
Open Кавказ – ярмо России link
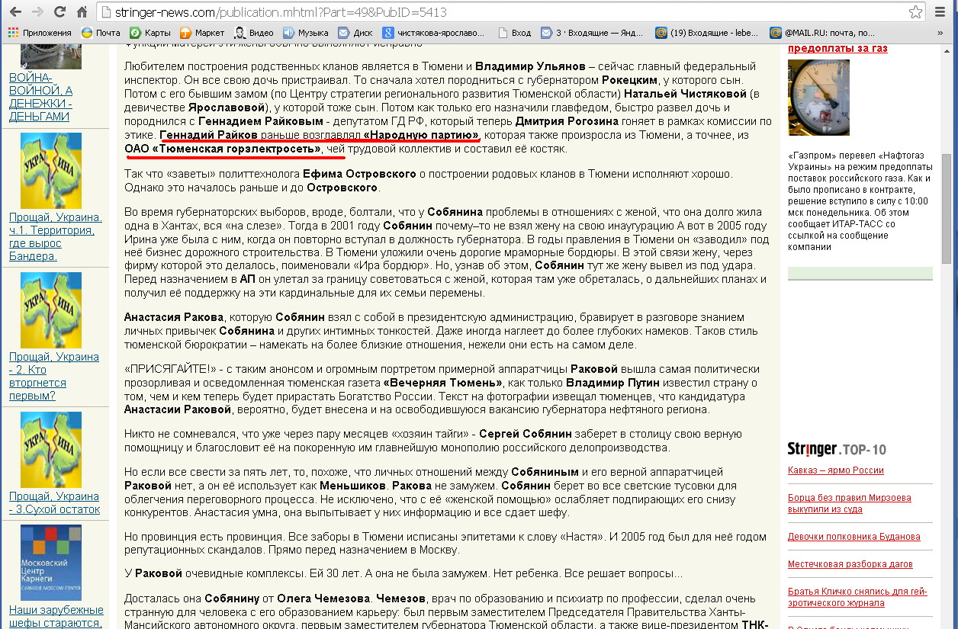click(x=836, y=470)
